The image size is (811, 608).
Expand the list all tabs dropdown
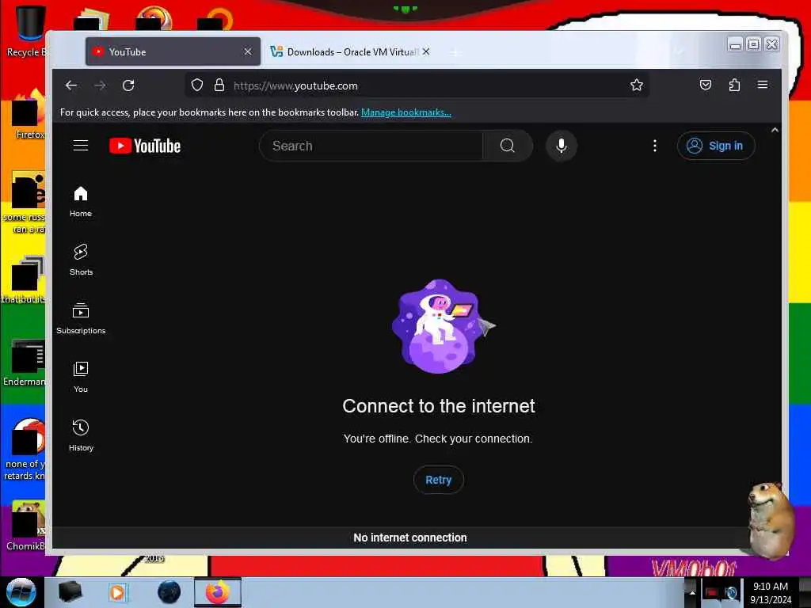pos(679,51)
